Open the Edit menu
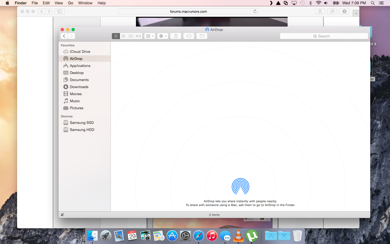This screenshot has width=390, height=244. point(46,3)
